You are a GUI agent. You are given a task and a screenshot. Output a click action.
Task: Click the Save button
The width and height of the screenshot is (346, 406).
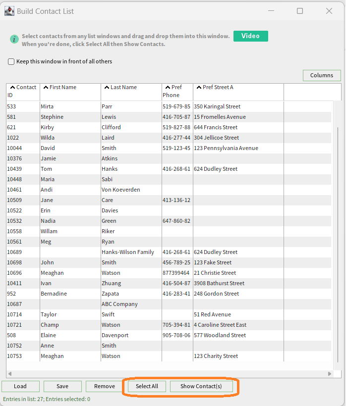[62, 386]
